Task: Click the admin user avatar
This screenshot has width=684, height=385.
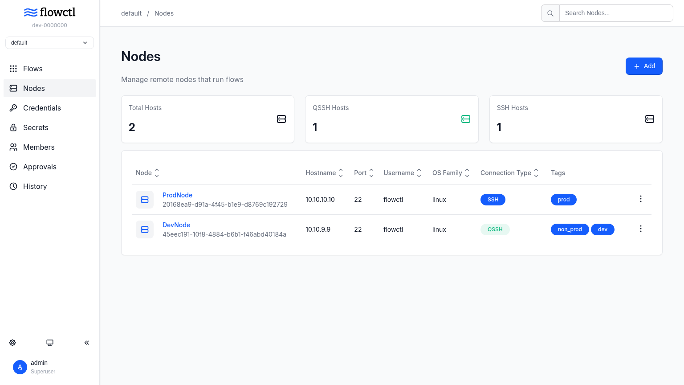Action: tap(20, 367)
